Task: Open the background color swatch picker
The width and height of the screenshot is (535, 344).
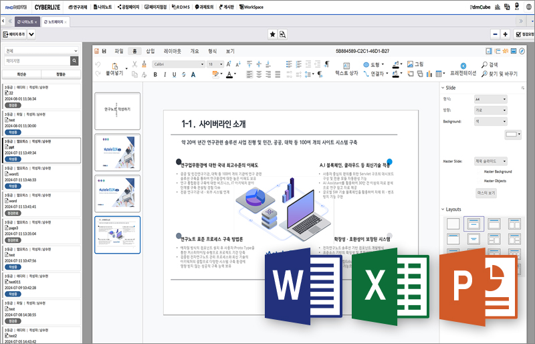Action: 513,135
